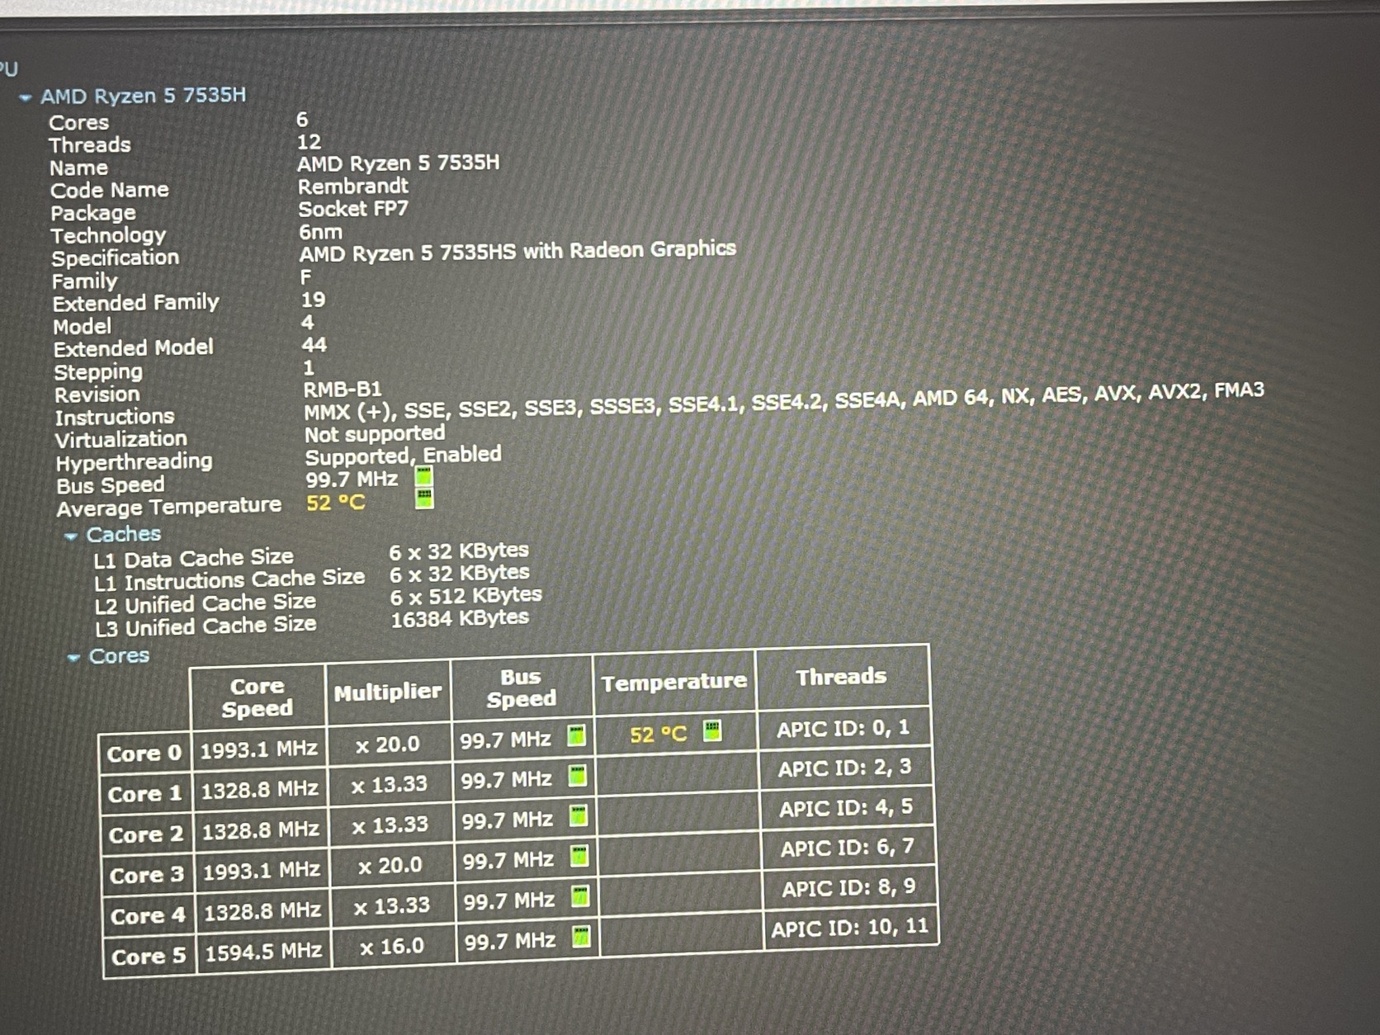Click the graph icon next to Average Temperature 52 °C
The image size is (1380, 1035).
point(424,498)
